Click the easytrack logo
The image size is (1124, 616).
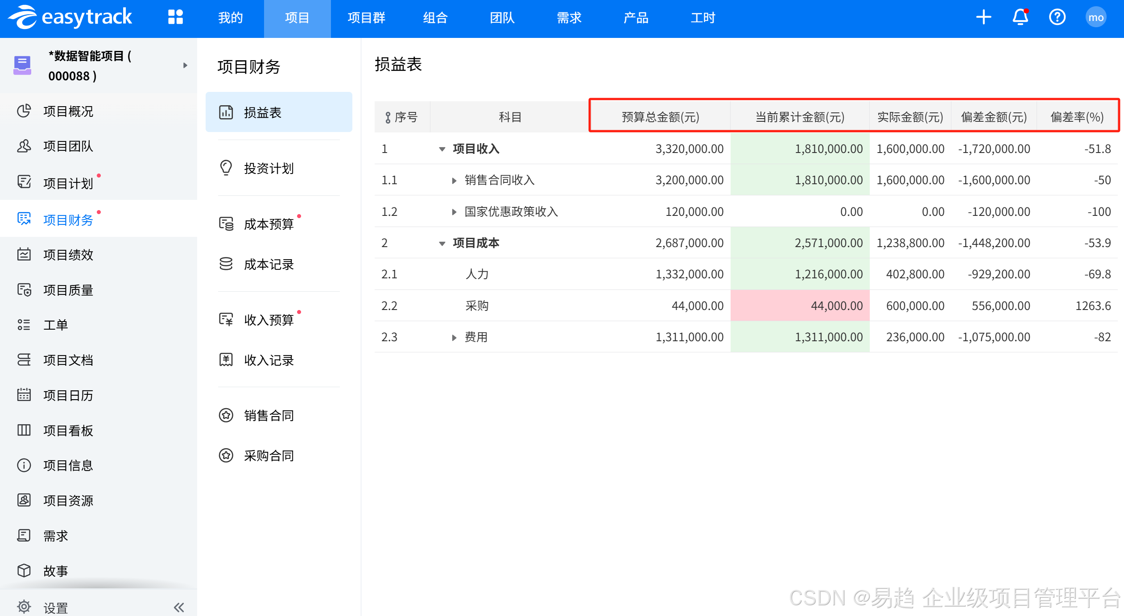[70, 17]
